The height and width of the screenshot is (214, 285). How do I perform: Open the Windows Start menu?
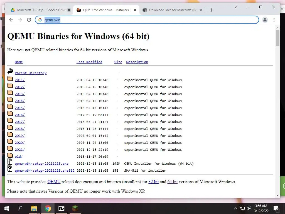[x=7, y=208]
